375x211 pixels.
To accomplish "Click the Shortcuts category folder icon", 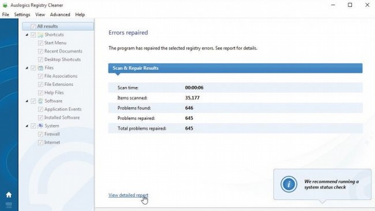I will (40, 35).
